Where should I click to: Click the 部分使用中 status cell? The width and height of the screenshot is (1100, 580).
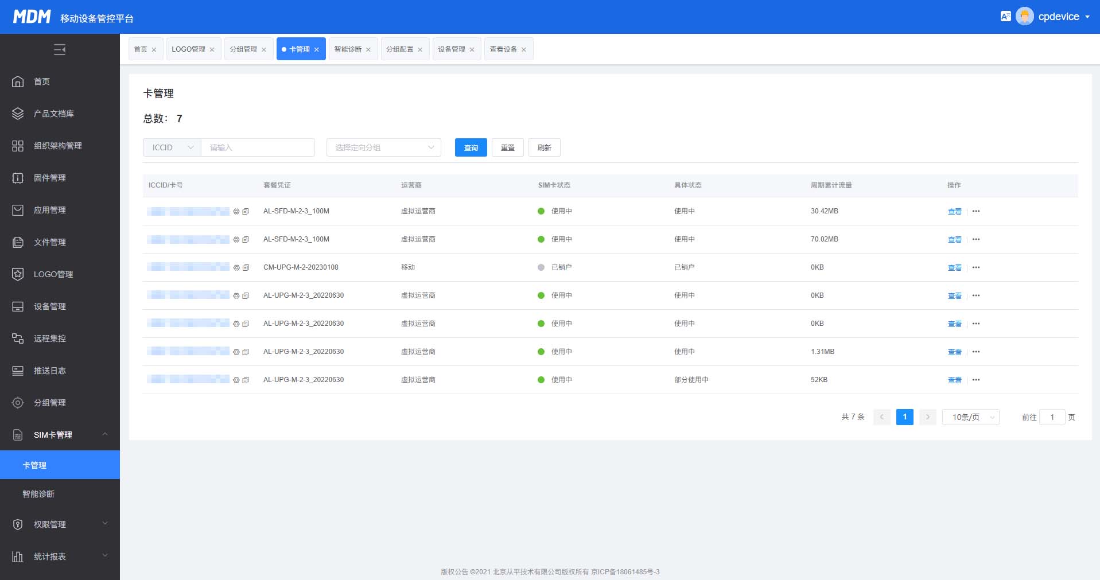(691, 380)
